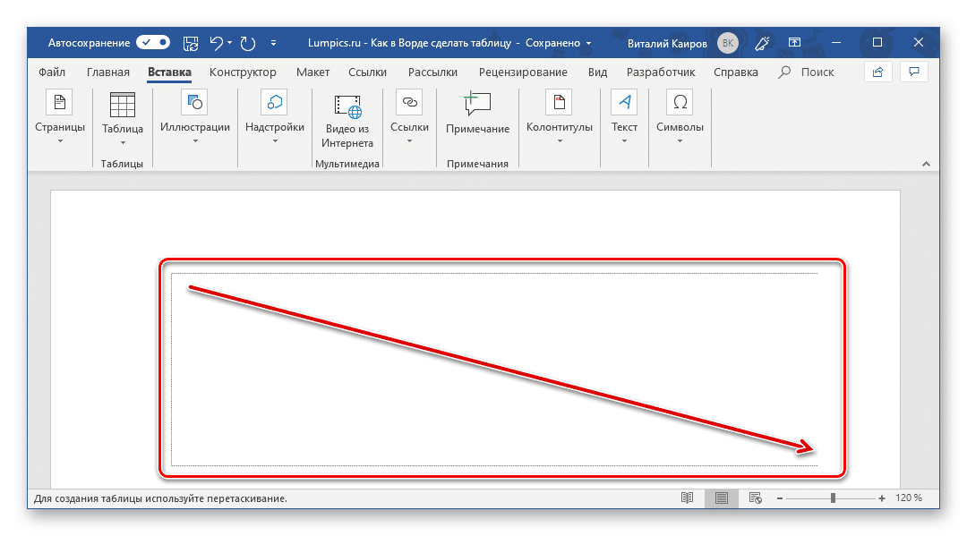Click the Save icon in title bar

(x=192, y=43)
